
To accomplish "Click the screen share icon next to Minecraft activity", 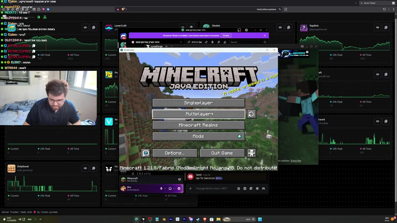I will 179,179.
